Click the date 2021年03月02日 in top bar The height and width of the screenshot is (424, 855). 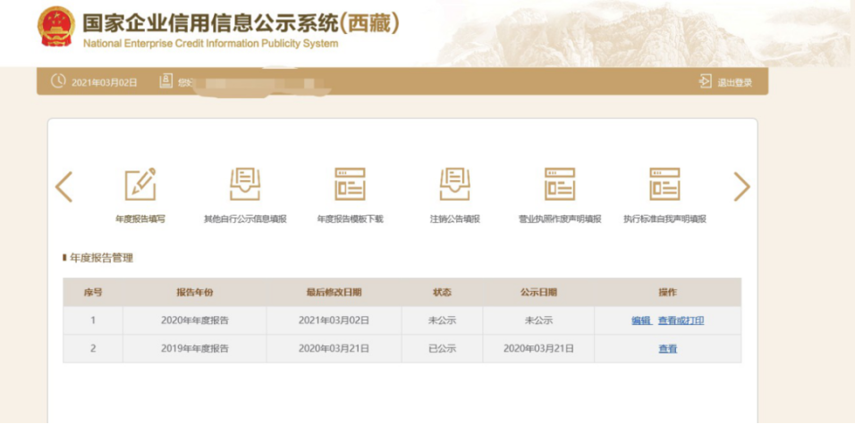point(104,83)
